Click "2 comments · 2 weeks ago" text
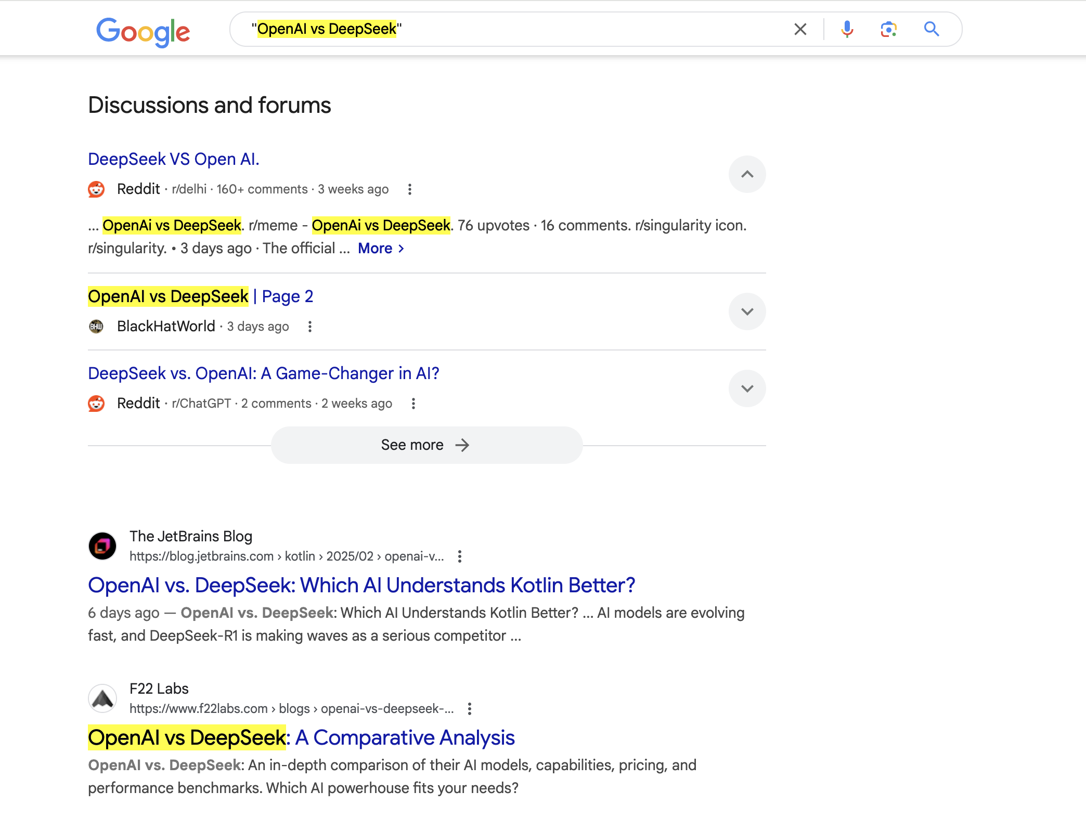1086x831 pixels. 317,404
